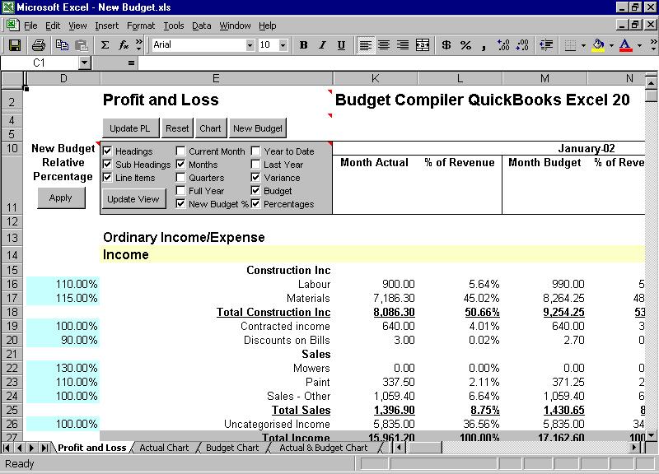The image size is (659, 474).
Task: Click the Fill Color paint bucket swatch
Action: point(599,44)
